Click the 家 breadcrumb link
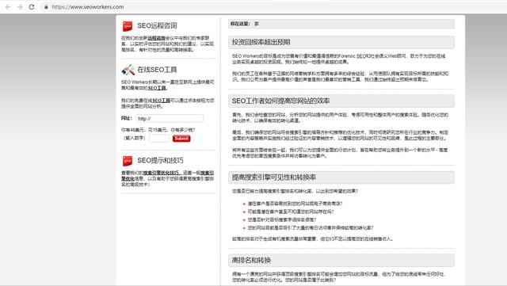 point(257,24)
